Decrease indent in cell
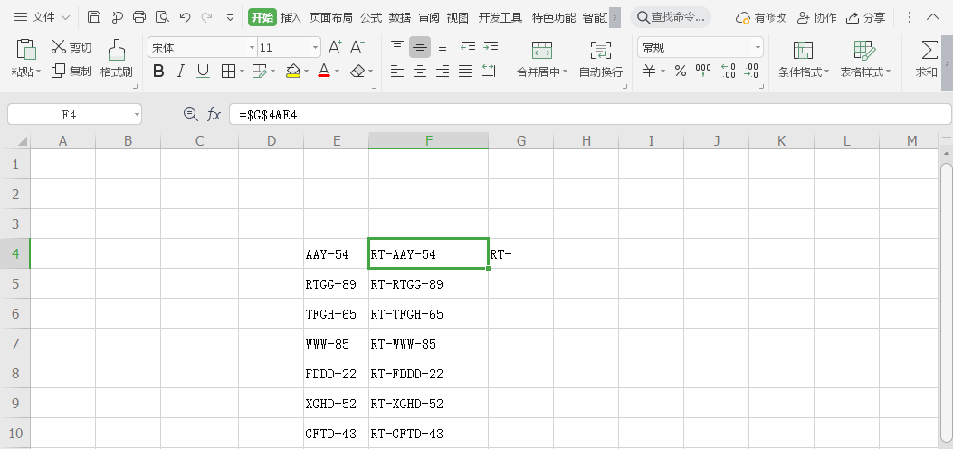 (x=467, y=47)
